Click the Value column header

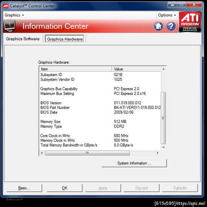136,69
